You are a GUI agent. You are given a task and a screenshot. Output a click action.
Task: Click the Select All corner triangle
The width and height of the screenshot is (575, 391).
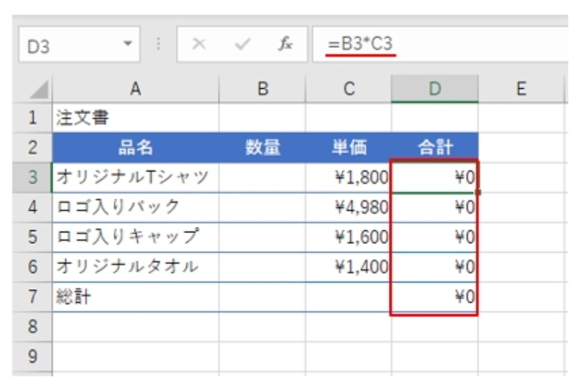[34, 89]
